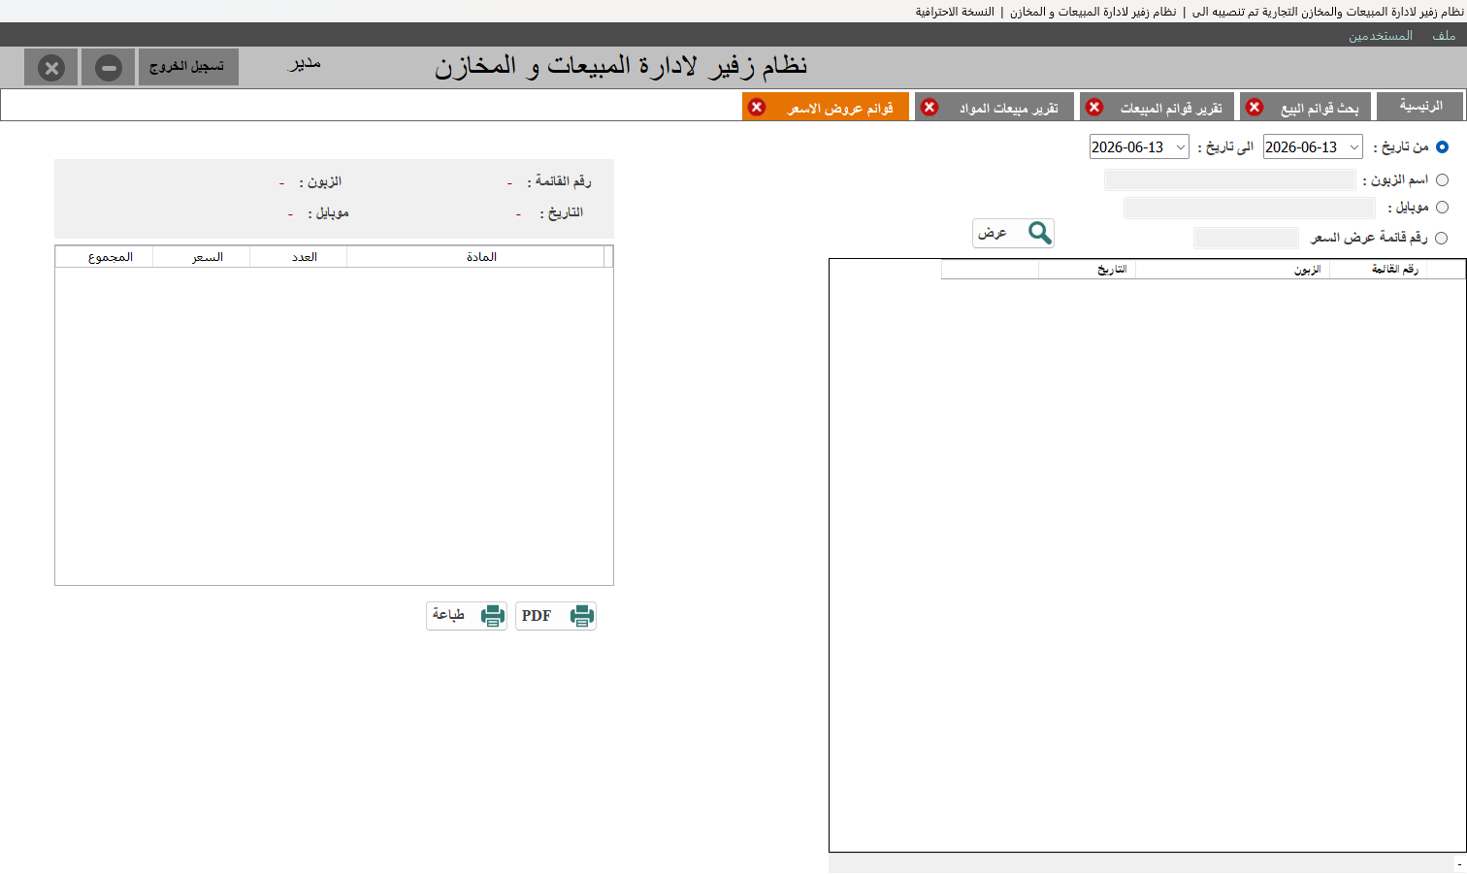Open the الى تاريخ date dropdown
Image resolution: width=1467 pixels, height=874 pixels.
pyautogui.click(x=1180, y=147)
